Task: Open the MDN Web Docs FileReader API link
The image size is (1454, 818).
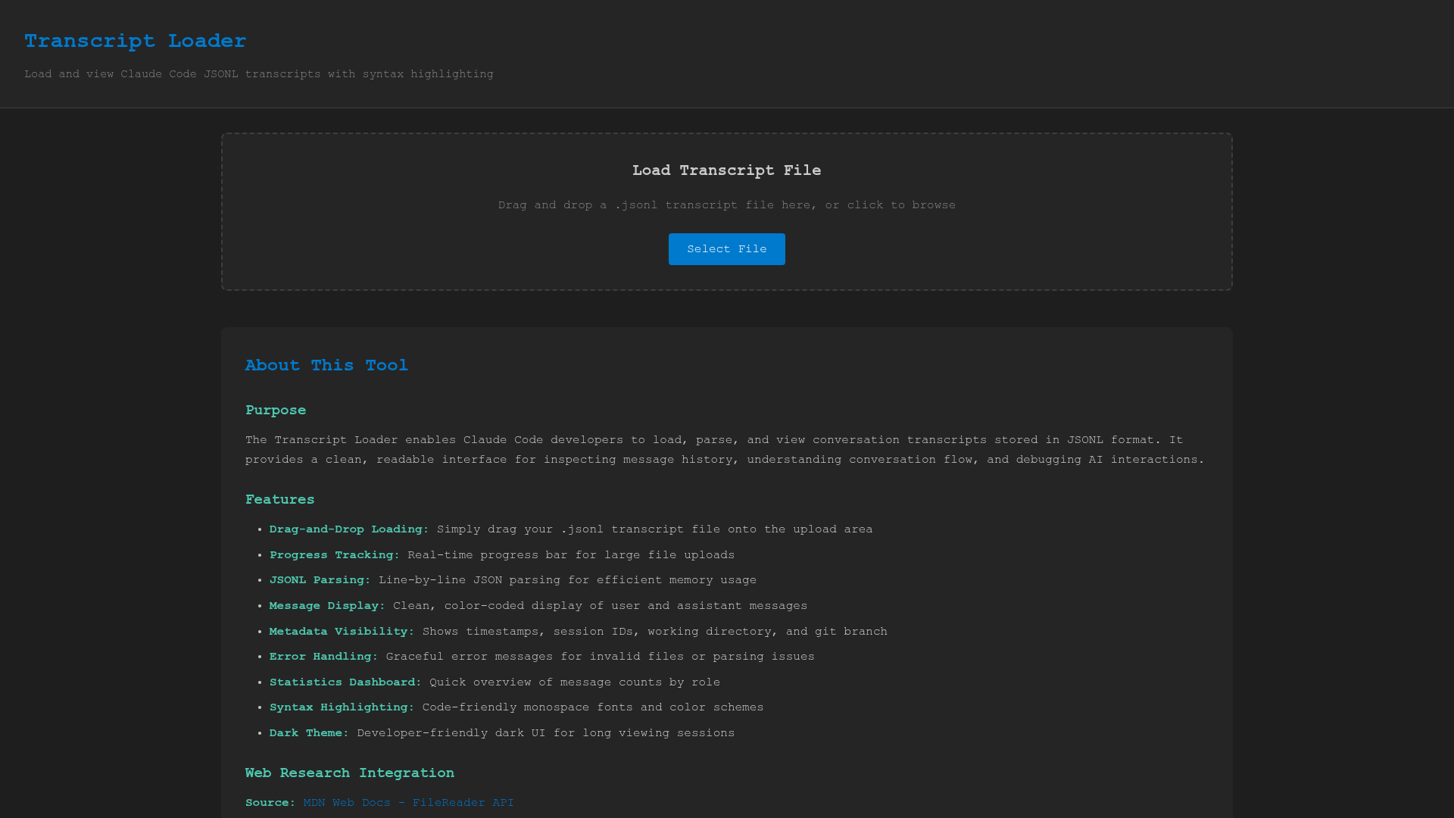Action: click(x=408, y=802)
